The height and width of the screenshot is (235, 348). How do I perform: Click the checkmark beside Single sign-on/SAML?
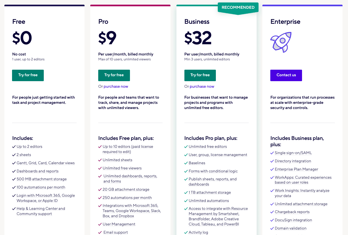[x=272, y=152]
